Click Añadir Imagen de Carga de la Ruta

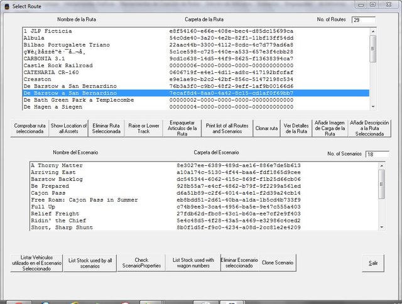329,128
